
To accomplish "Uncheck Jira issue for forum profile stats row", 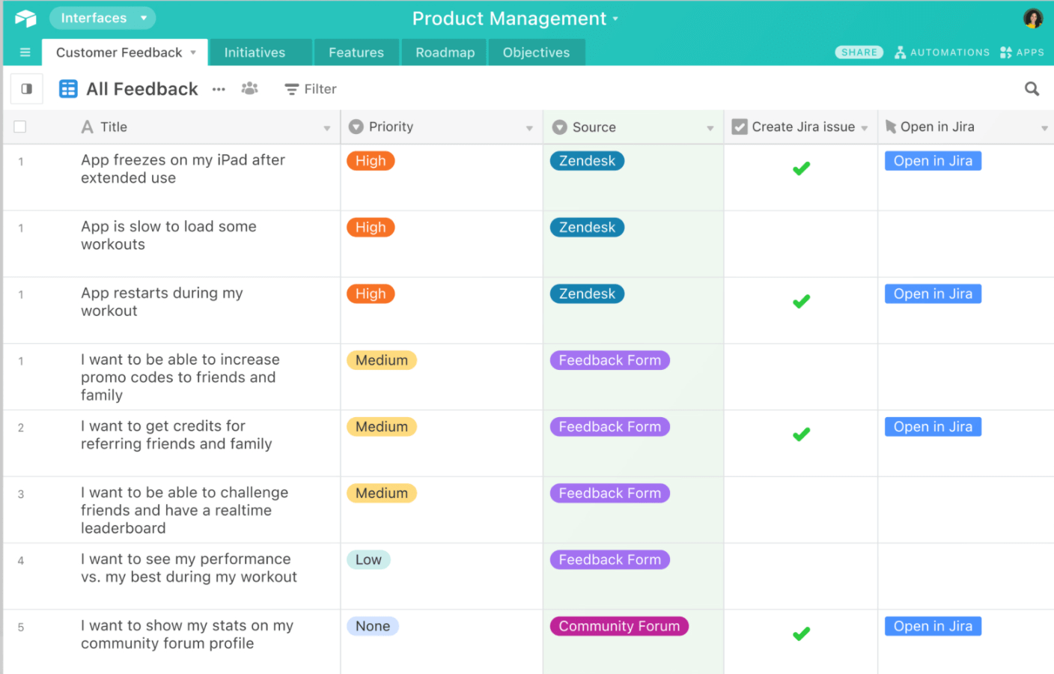I will click(801, 634).
